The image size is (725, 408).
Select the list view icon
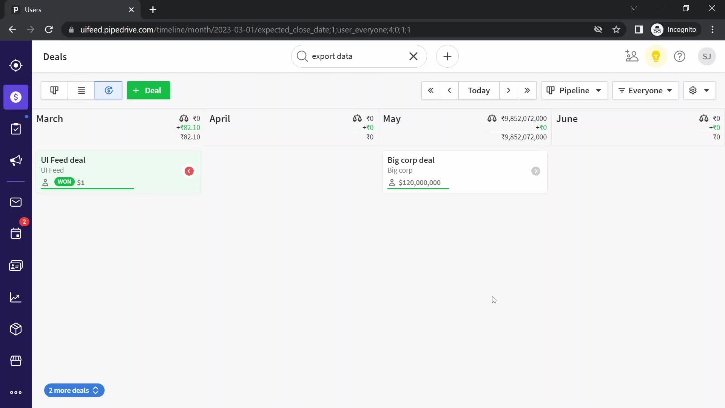[81, 90]
